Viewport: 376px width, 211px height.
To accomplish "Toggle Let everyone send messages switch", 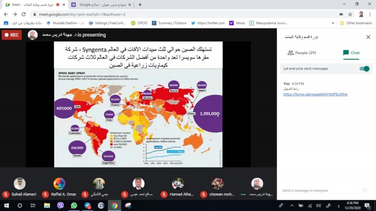I will [364, 69].
